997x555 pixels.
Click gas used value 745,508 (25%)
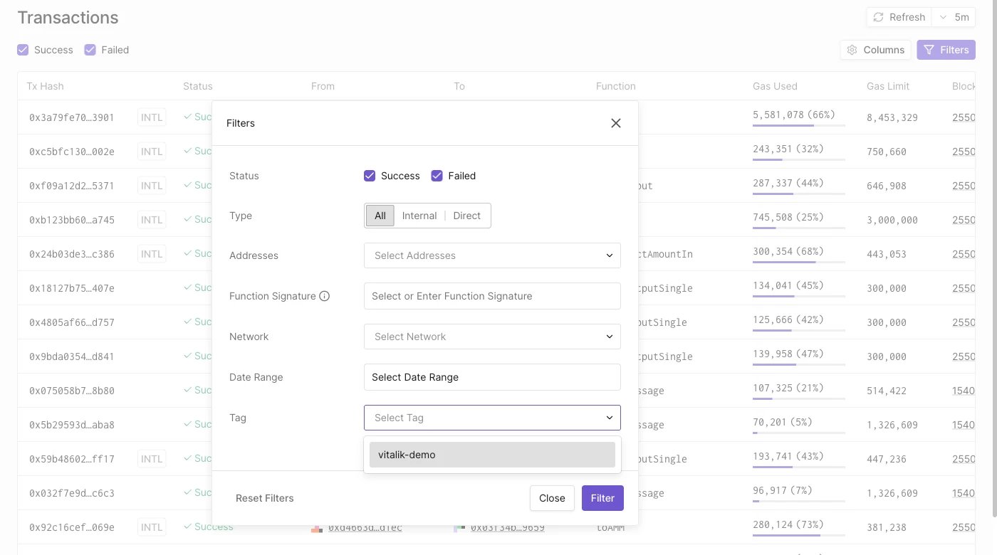coord(788,217)
